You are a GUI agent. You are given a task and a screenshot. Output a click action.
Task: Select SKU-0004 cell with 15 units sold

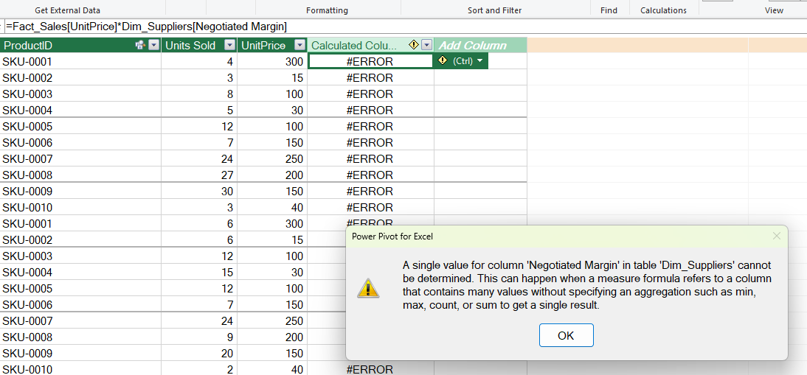point(80,273)
